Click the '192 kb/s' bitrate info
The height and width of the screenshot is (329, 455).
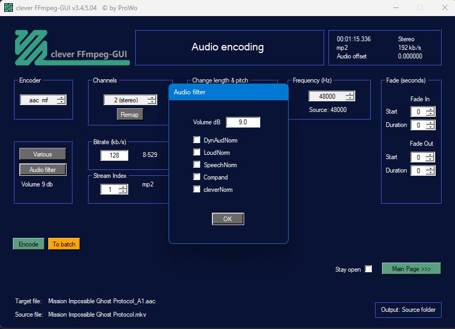(x=409, y=48)
